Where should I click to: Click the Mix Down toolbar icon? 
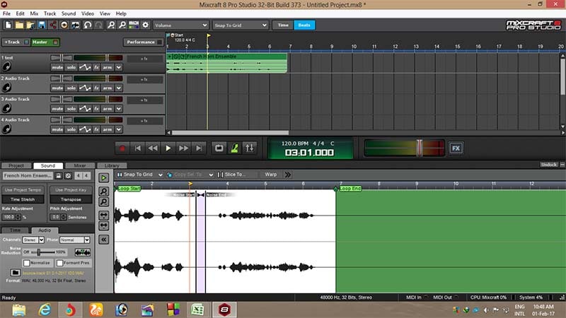point(76,25)
